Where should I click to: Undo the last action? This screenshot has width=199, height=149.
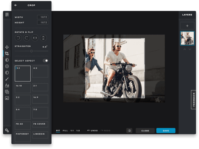(92, 130)
